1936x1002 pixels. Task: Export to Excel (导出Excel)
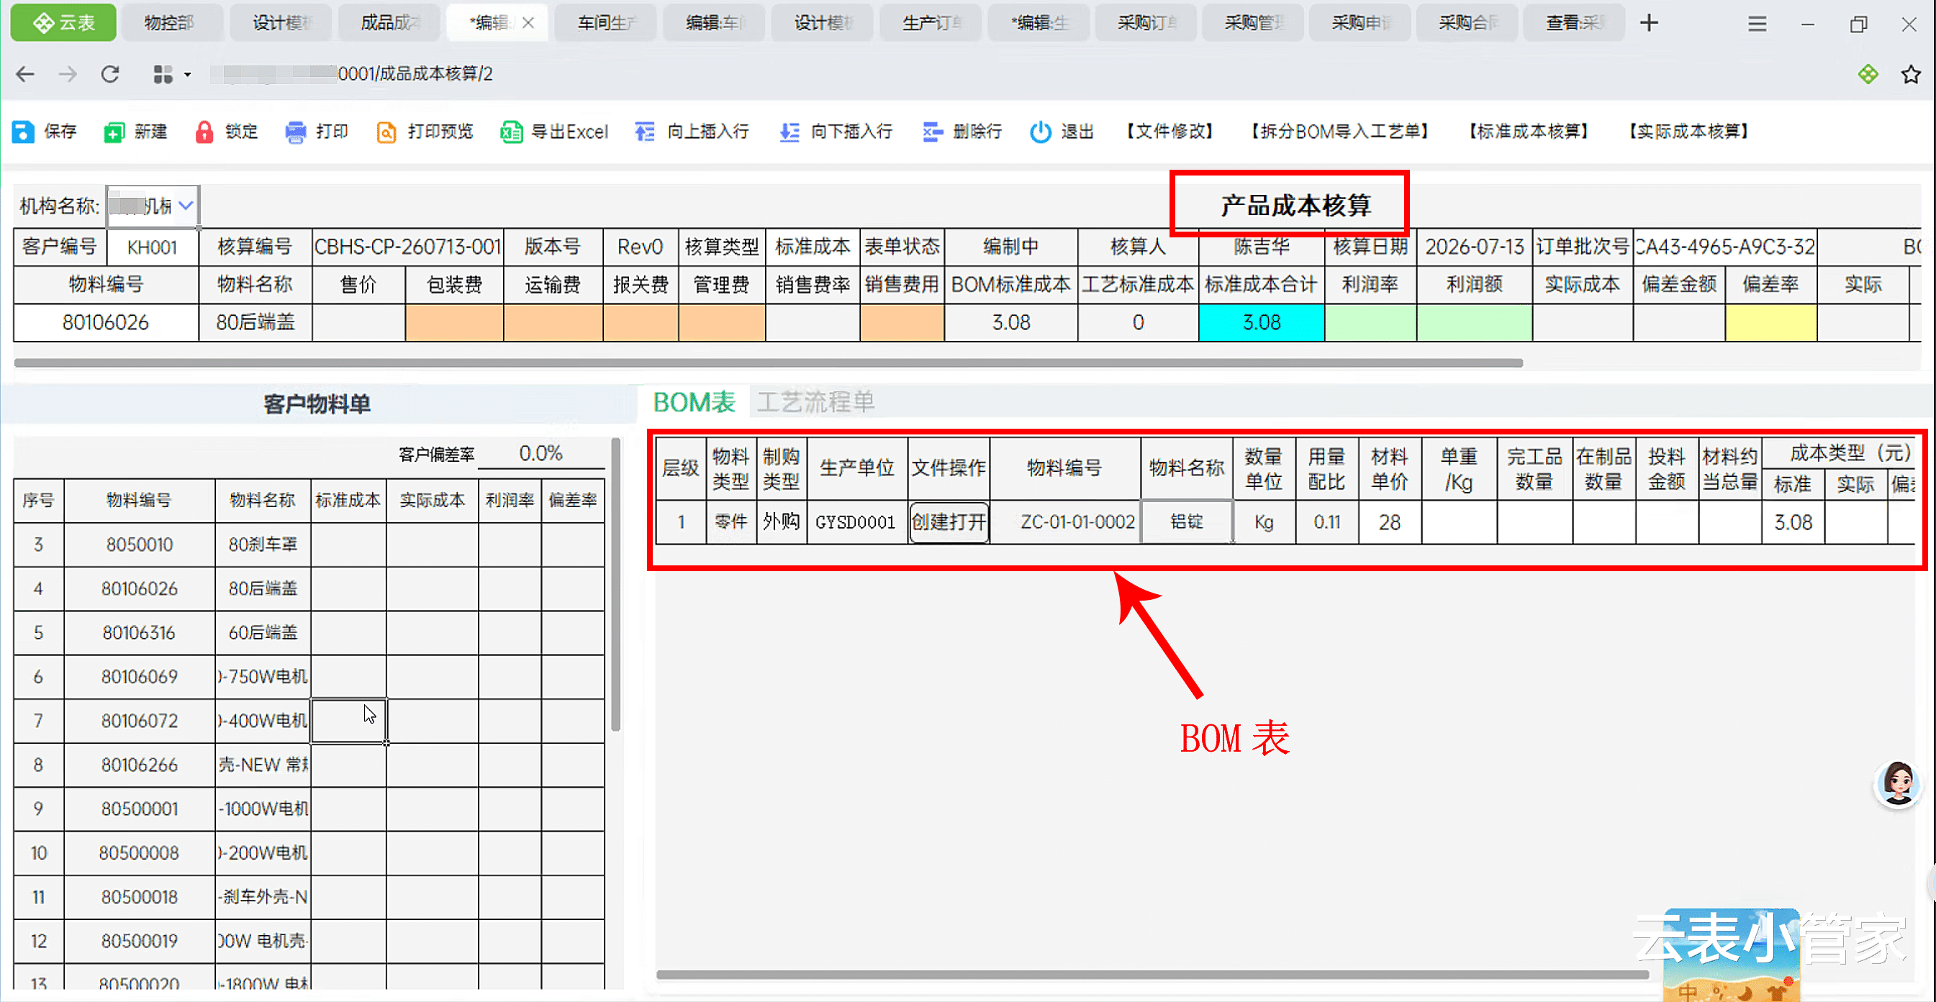click(555, 132)
